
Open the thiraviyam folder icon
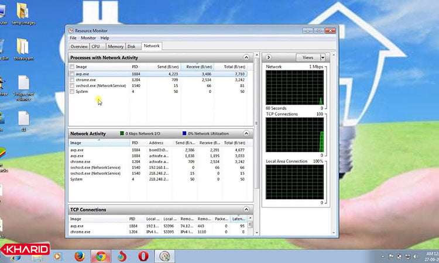[x=23, y=50]
